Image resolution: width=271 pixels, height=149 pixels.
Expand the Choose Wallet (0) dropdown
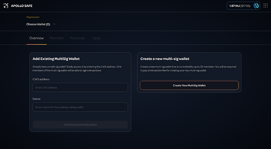point(41,24)
